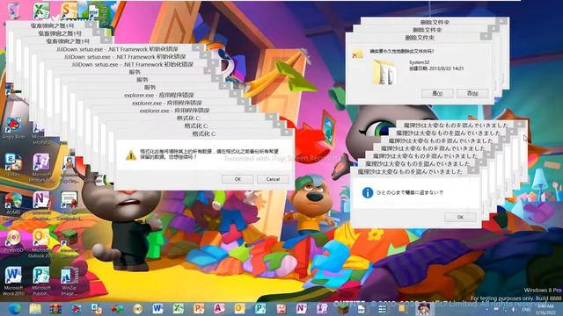Launch Publisher from the taskbar
Image resolution: width=563 pixels, height=316 pixels.
(x=260, y=308)
